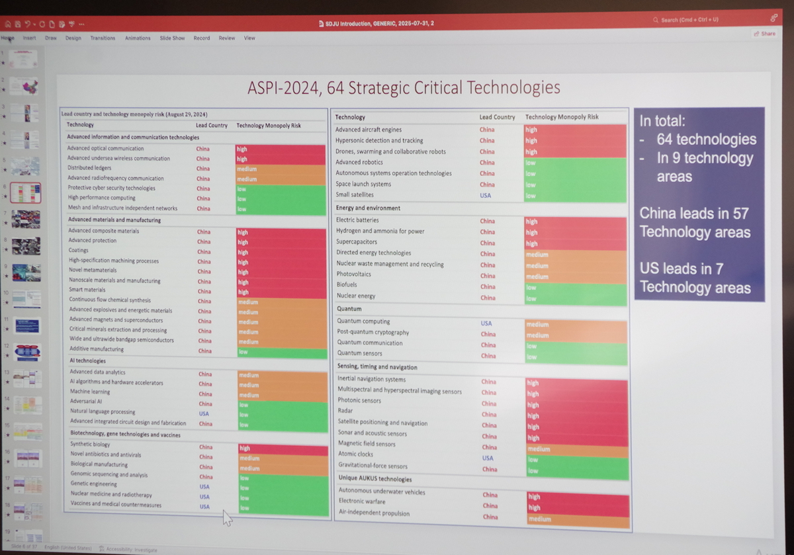Click the Accessibility checker icon in status bar
This screenshot has height=555, width=794.
[101, 549]
